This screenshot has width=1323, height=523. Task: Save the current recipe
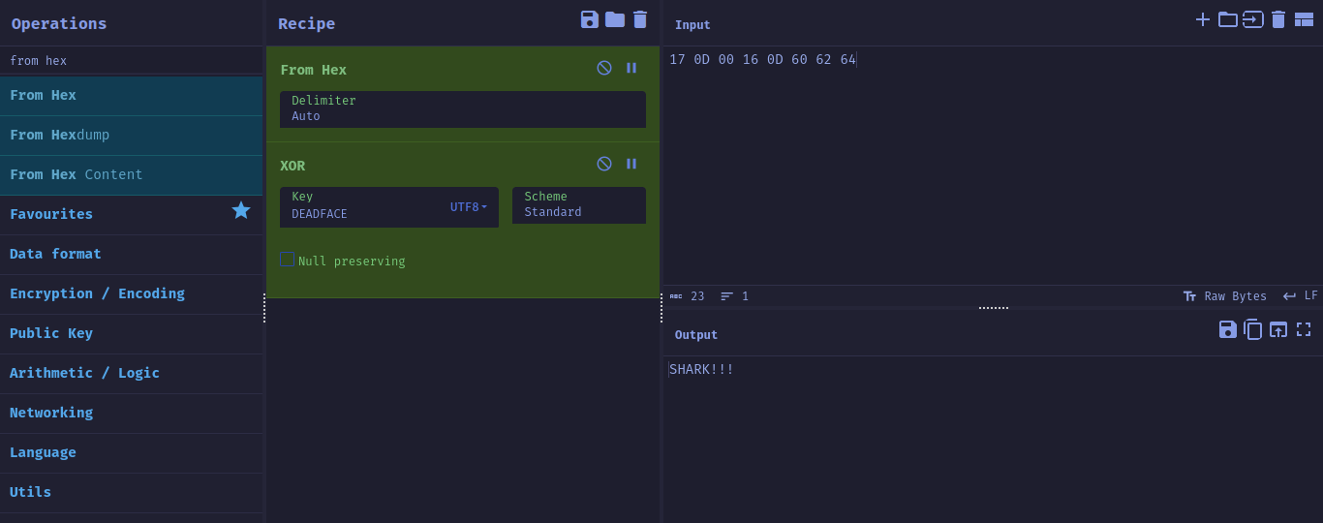[589, 19]
